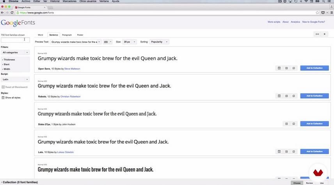
Task: Expand Slant filter
Action: point(6,64)
